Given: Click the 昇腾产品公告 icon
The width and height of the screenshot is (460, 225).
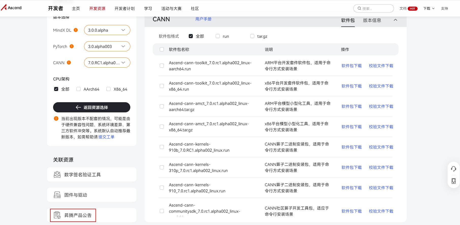Looking at the screenshot, I should coord(57,215).
